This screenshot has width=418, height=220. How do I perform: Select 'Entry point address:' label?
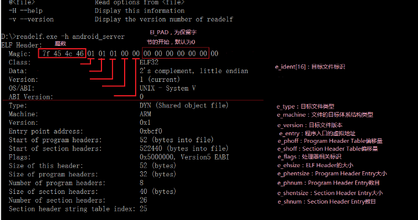(x=46, y=131)
